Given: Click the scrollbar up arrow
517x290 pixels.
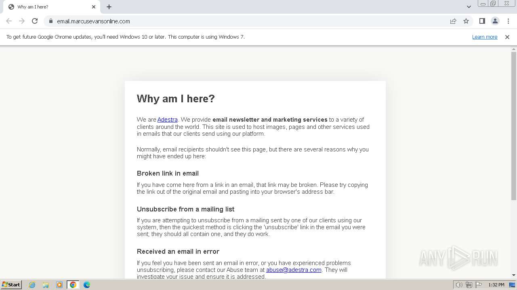Looking at the screenshot, I should click(x=514, y=49).
